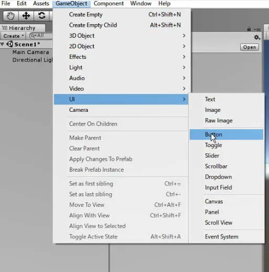
Task: Open the UI submenu entry
Action: [121, 99]
